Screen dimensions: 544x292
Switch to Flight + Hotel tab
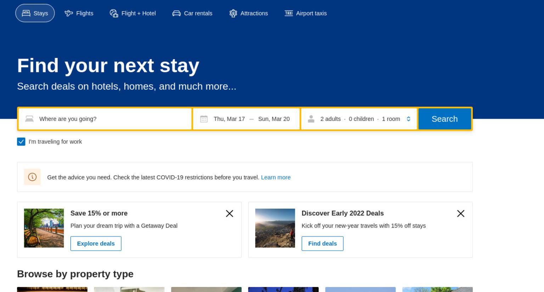tap(133, 13)
